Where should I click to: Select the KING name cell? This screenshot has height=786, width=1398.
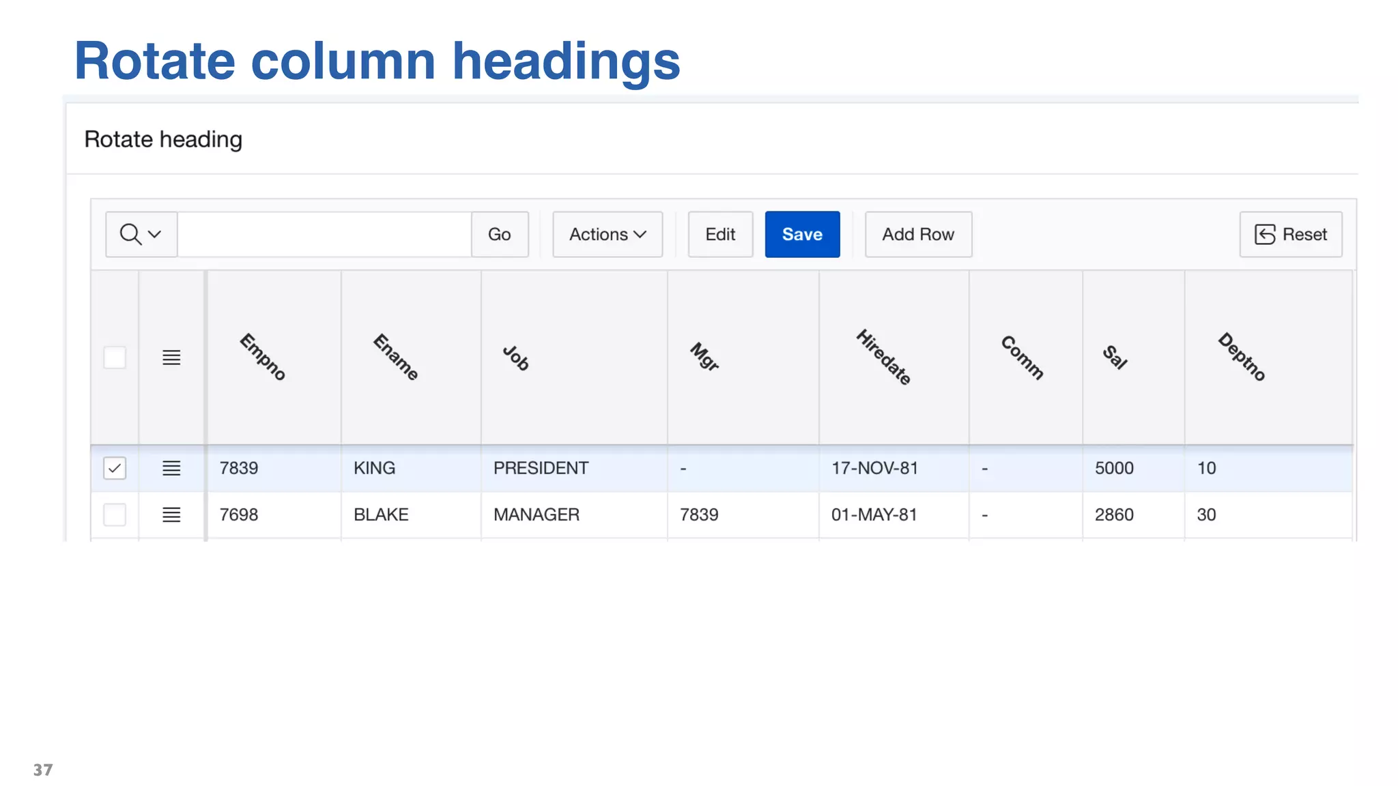pyautogui.click(x=411, y=468)
